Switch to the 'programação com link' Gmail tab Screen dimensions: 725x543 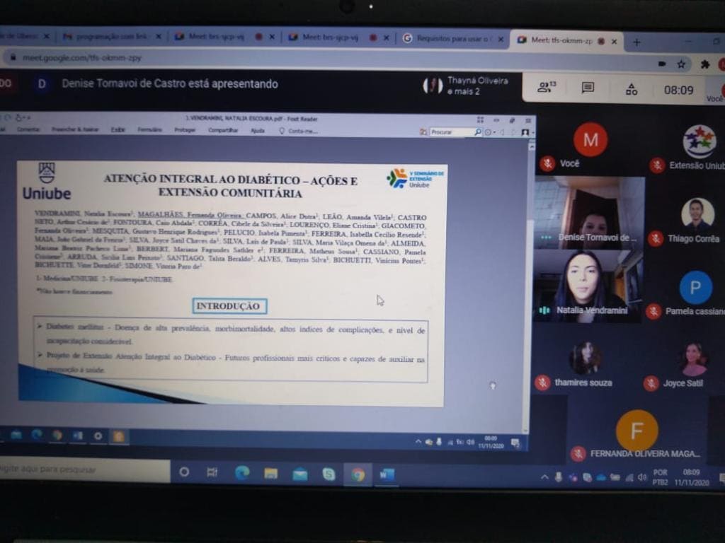(x=111, y=36)
